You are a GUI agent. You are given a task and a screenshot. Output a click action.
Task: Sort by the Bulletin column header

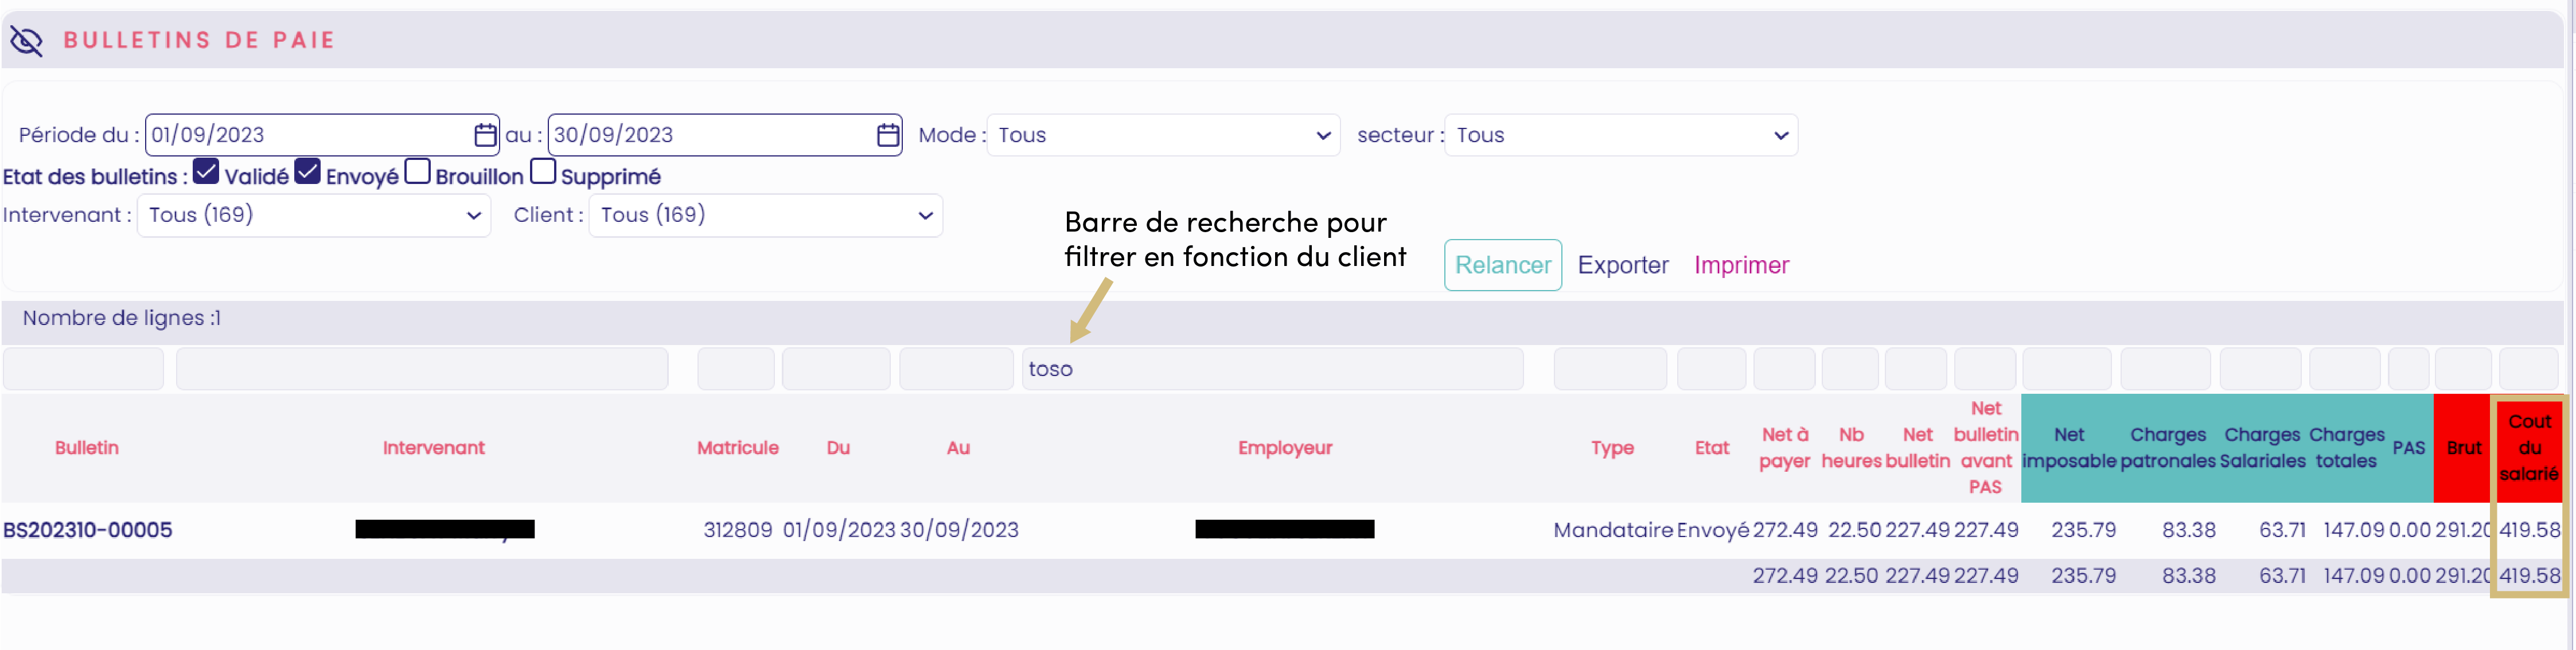[87, 448]
